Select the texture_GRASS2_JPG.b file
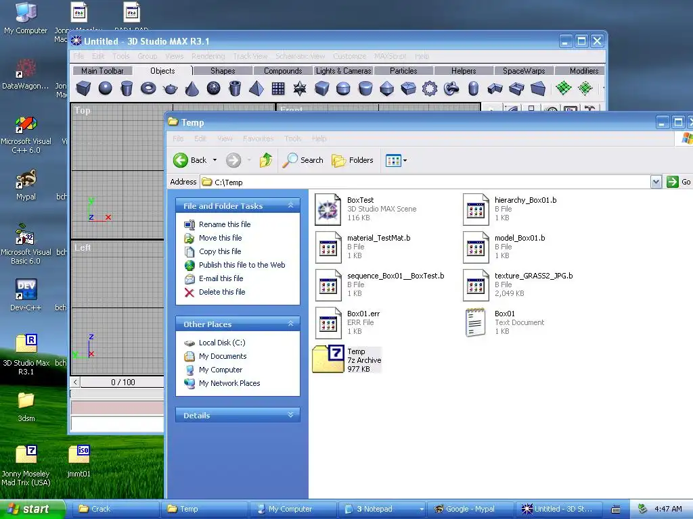Screen dimensions: 693x519 click(518, 285)
